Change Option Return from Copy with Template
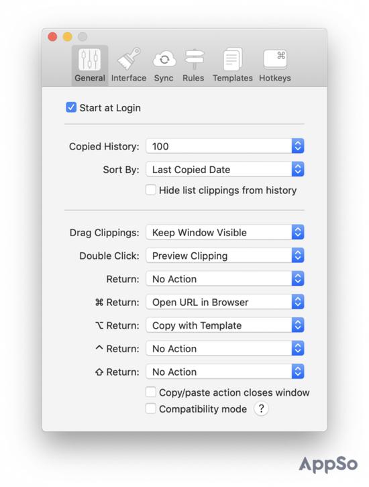The height and width of the screenshot is (487, 369). click(x=225, y=325)
